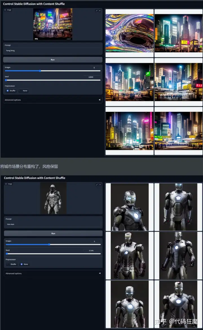Click the pencil edit icon on the armored robot input image
203x330 pixels.
coord(97,185)
